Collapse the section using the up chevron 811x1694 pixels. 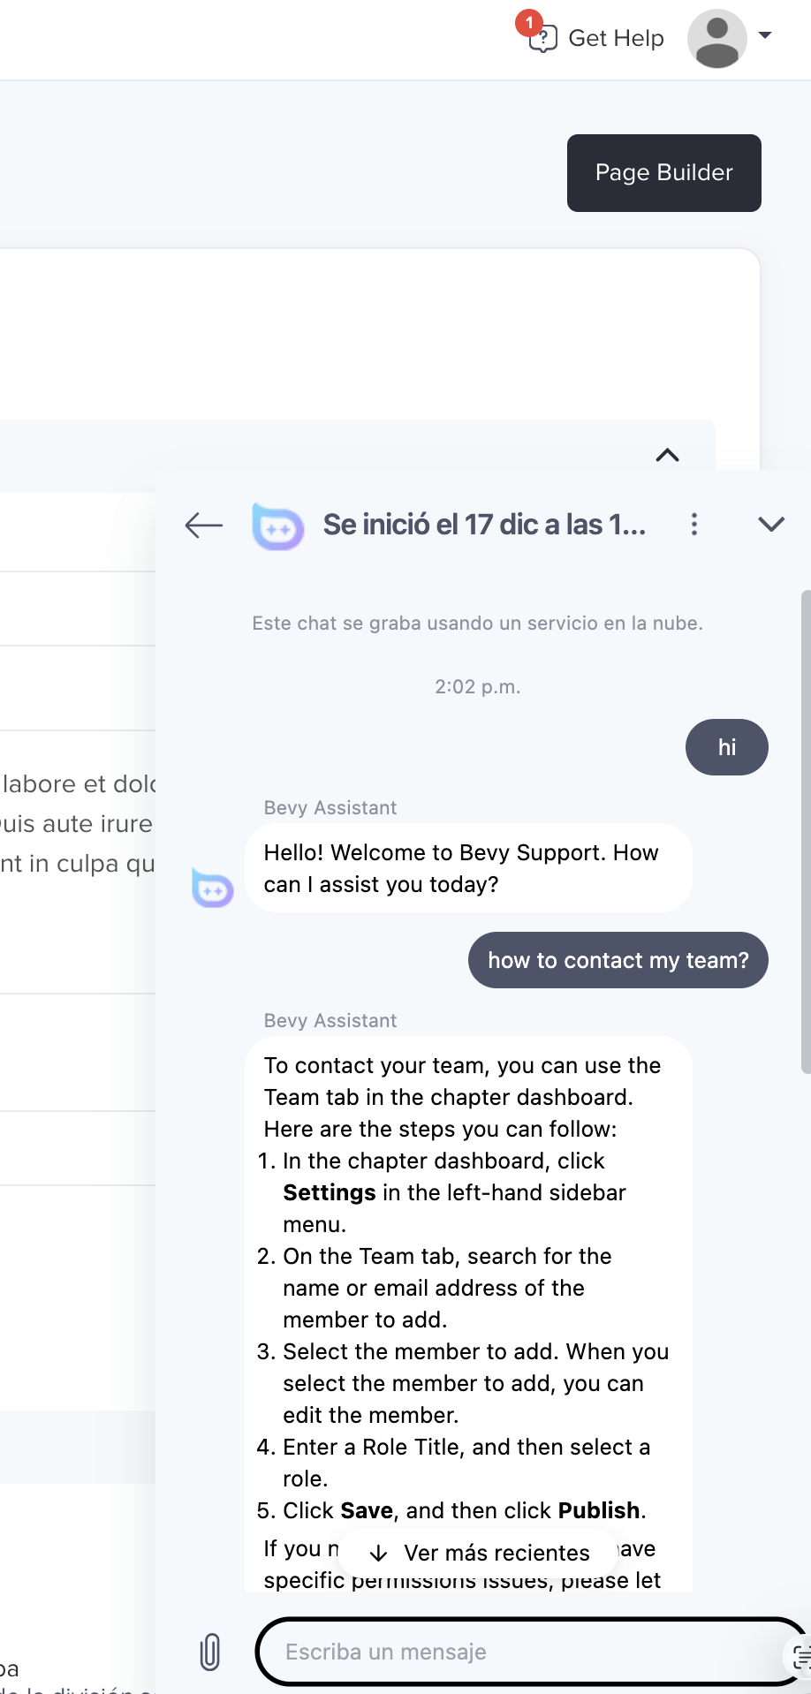click(667, 455)
